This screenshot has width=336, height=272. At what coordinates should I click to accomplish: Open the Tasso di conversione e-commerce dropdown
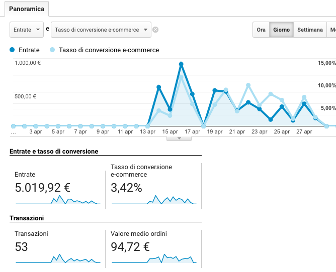coord(101,30)
